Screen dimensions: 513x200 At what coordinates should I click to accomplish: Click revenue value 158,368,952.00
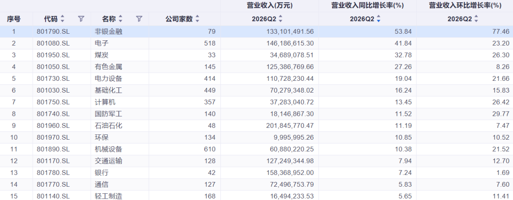coord(291,173)
